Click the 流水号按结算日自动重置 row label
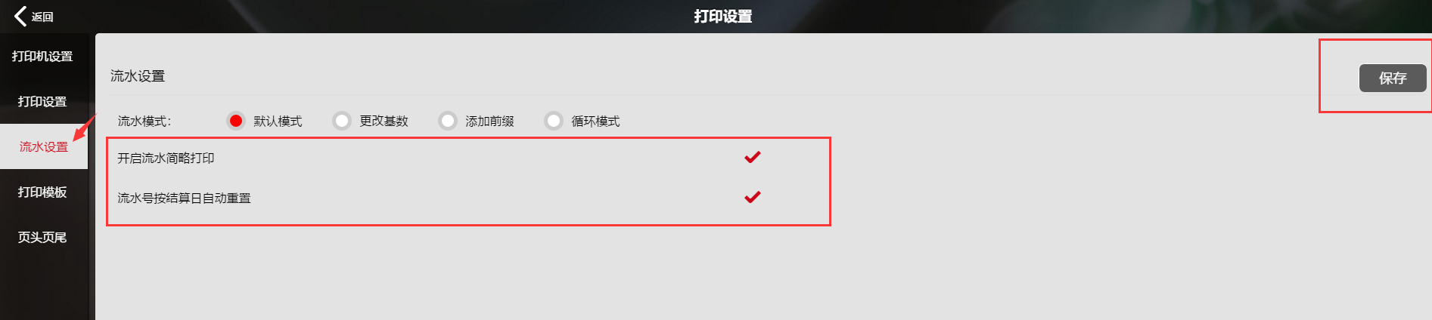This screenshot has width=1432, height=320. 184,198
